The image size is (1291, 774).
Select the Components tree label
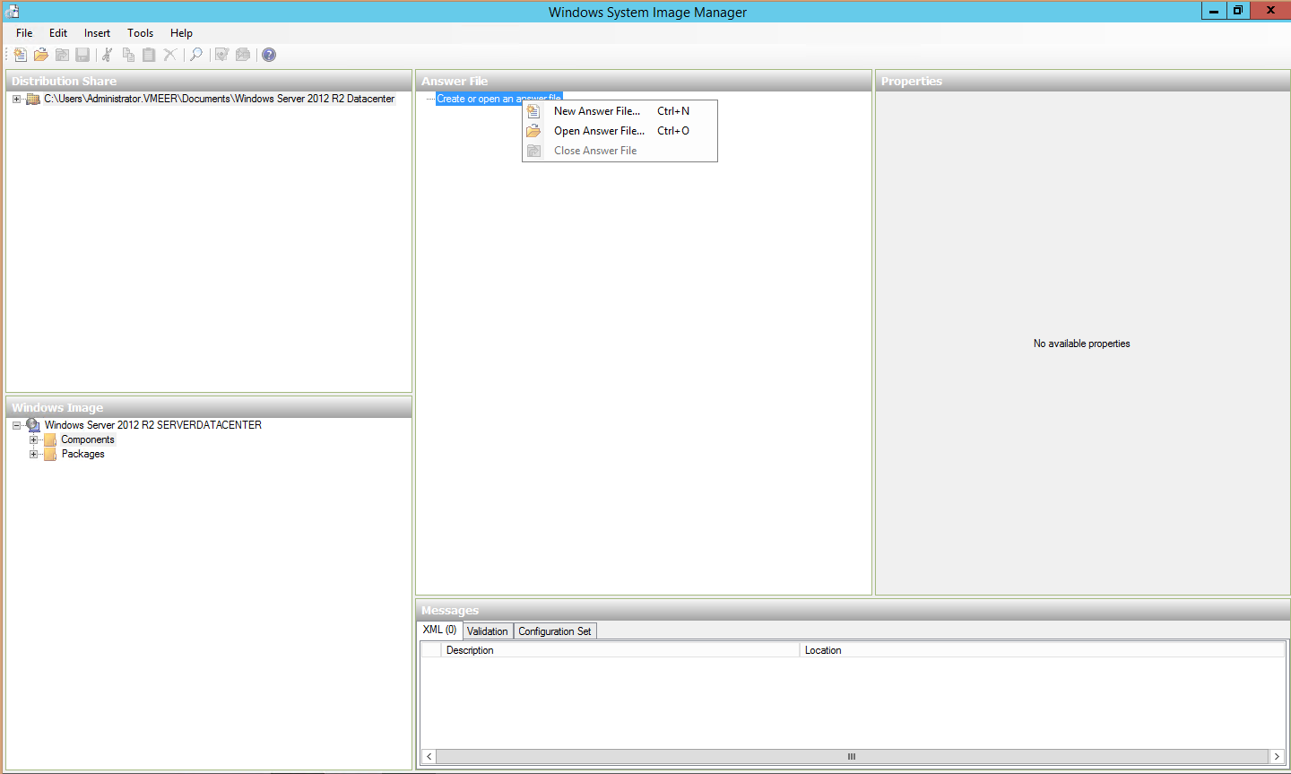(88, 439)
